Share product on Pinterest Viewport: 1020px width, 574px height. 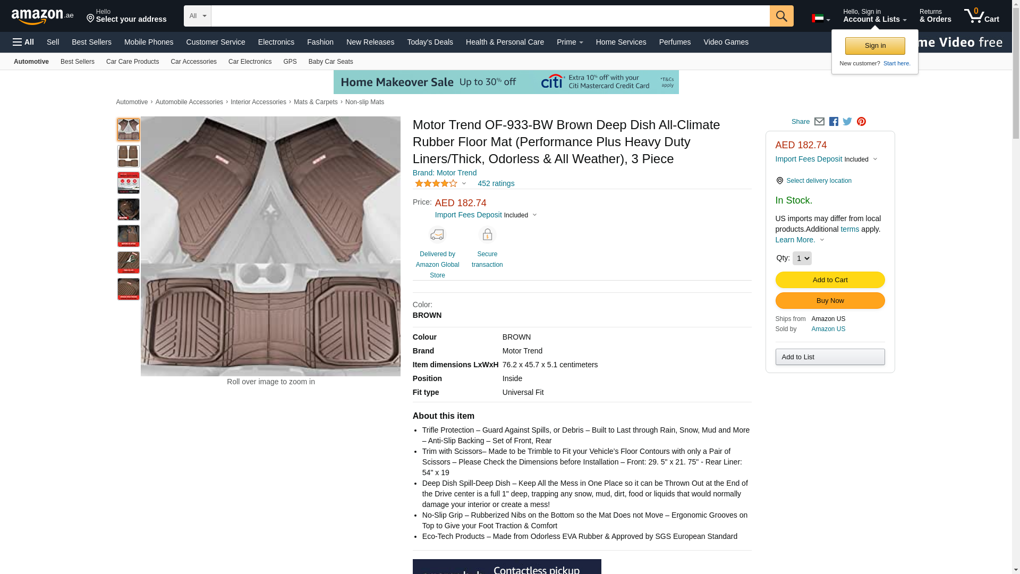[861, 122]
